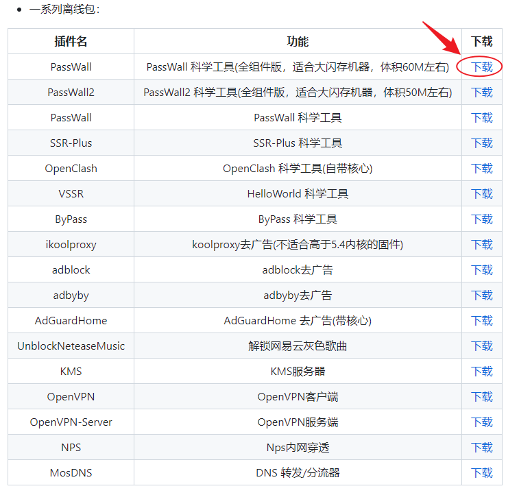Select the 一系列离线包 bullet text
The image size is (519, 495).
pyautogui.click(x=64, y=9)
